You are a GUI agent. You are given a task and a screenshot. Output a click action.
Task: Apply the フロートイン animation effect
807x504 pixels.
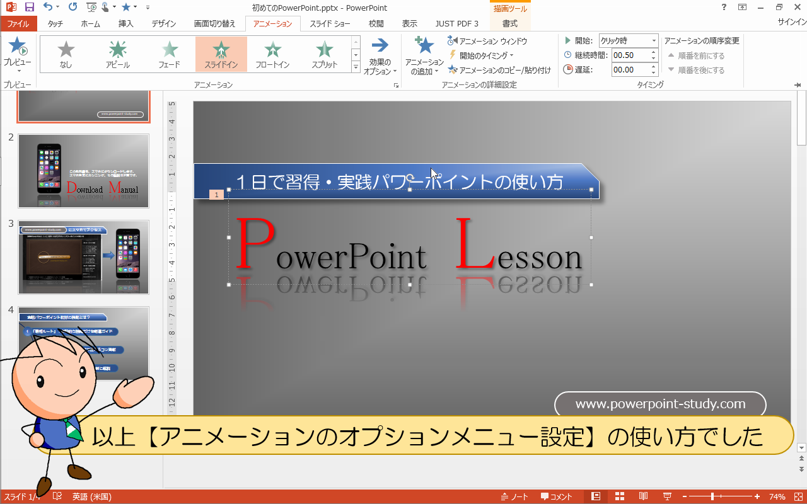272,54
